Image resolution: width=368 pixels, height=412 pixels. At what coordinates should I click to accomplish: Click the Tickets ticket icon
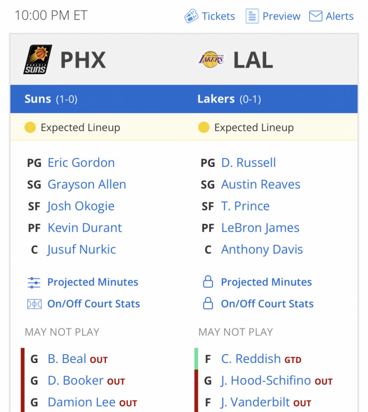pos(191,16)
